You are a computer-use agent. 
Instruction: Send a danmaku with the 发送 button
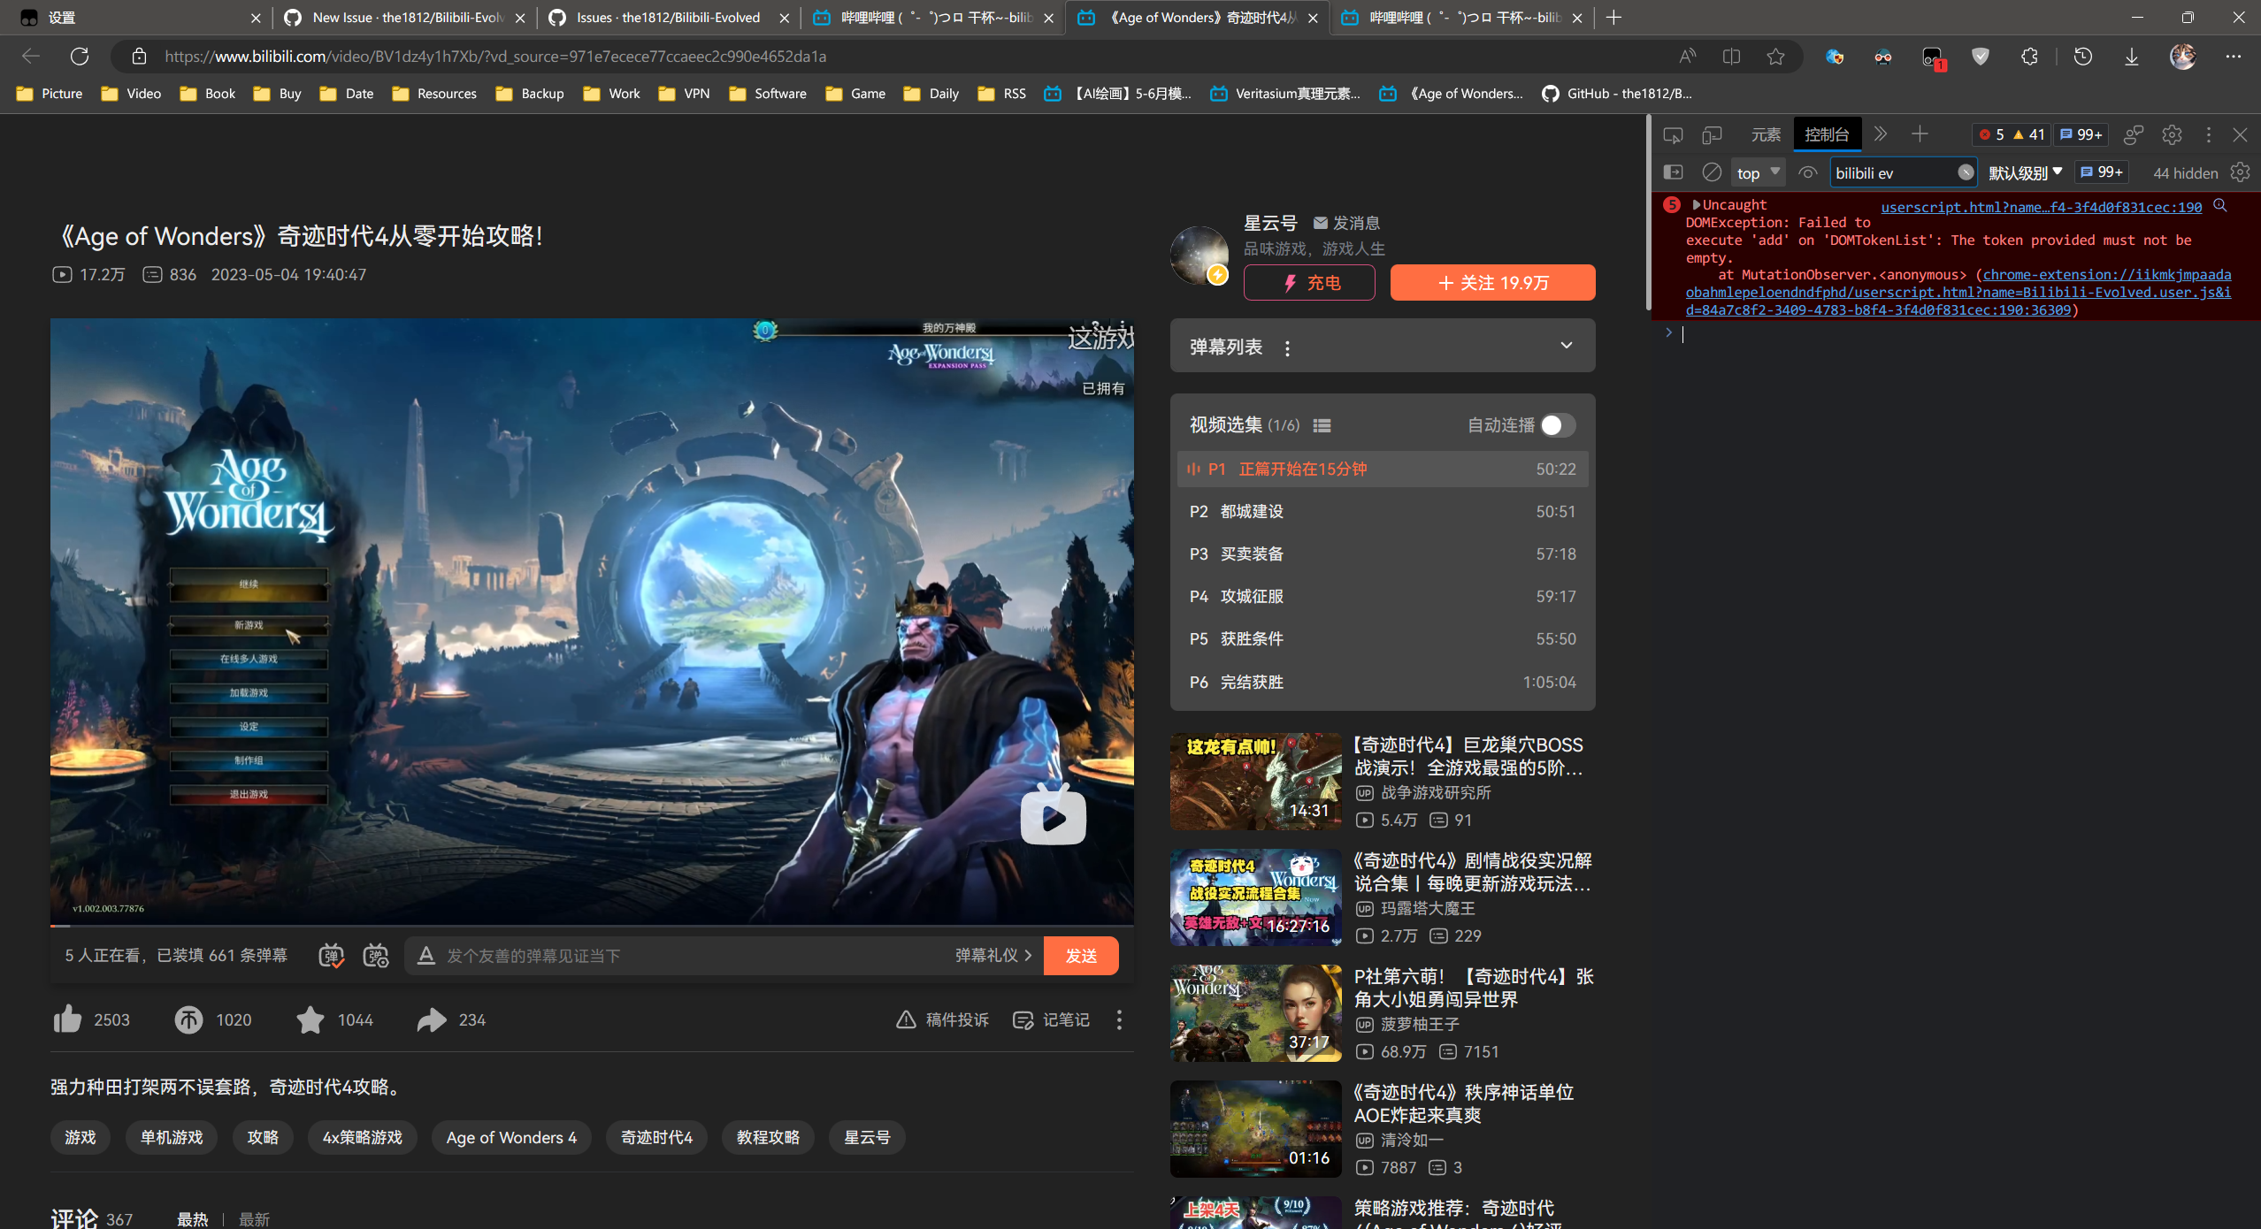1080,956
